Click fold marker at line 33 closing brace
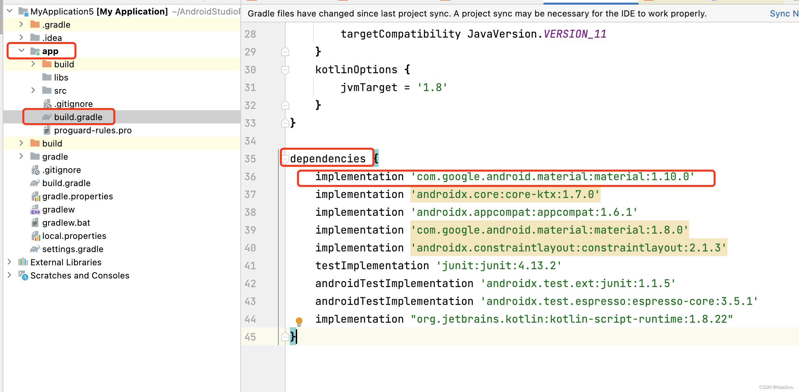The image size is (799, 392). pos(285,123)
